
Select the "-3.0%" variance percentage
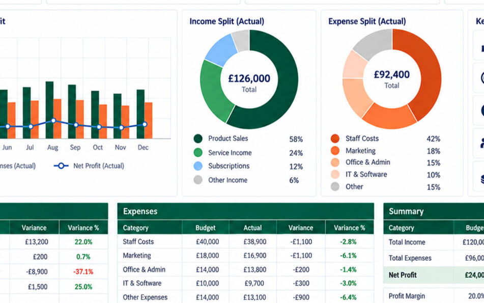[x=348, y=283]
